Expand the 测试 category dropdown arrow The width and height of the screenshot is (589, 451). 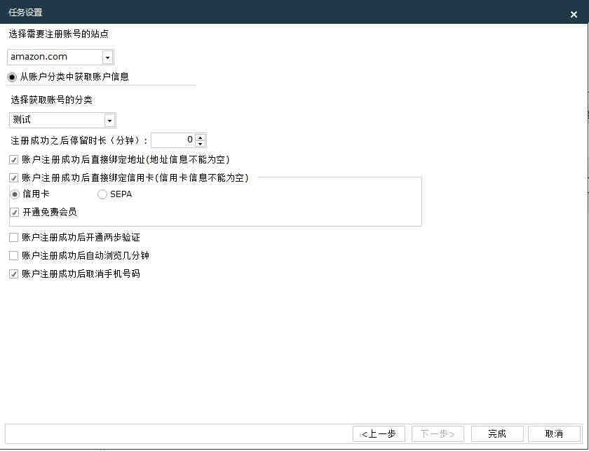(x=109, y=120)
